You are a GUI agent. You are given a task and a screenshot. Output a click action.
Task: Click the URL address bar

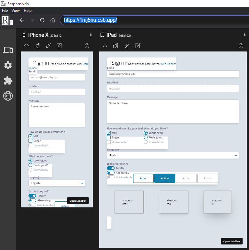(x=154, y=20)
